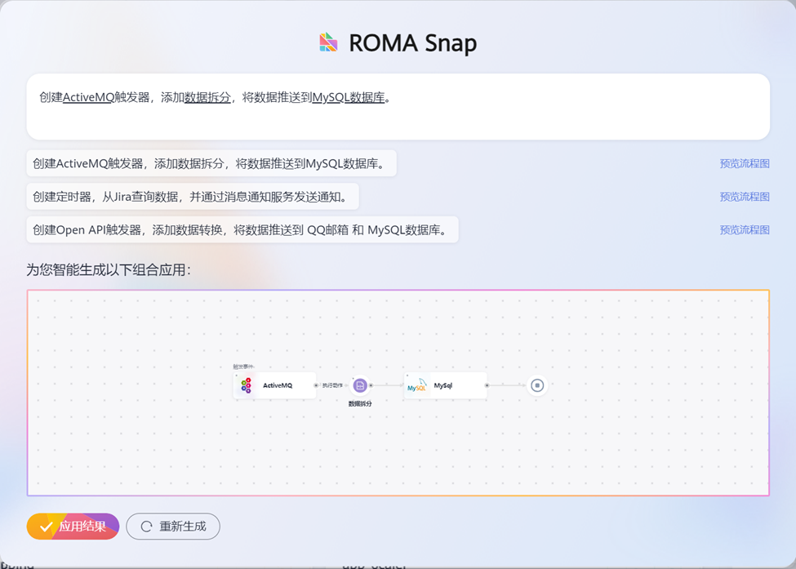Click the ActiveMQ node output port
The width and height of the screenshot is (796, 569).
click(316, 385)
